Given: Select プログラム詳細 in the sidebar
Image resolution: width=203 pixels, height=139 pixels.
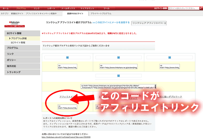Looking at the screenshot, I should coord(22,39).
